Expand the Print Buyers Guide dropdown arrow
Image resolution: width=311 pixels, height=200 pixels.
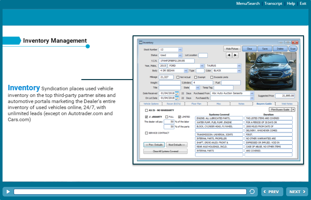(x=293, y=109)
